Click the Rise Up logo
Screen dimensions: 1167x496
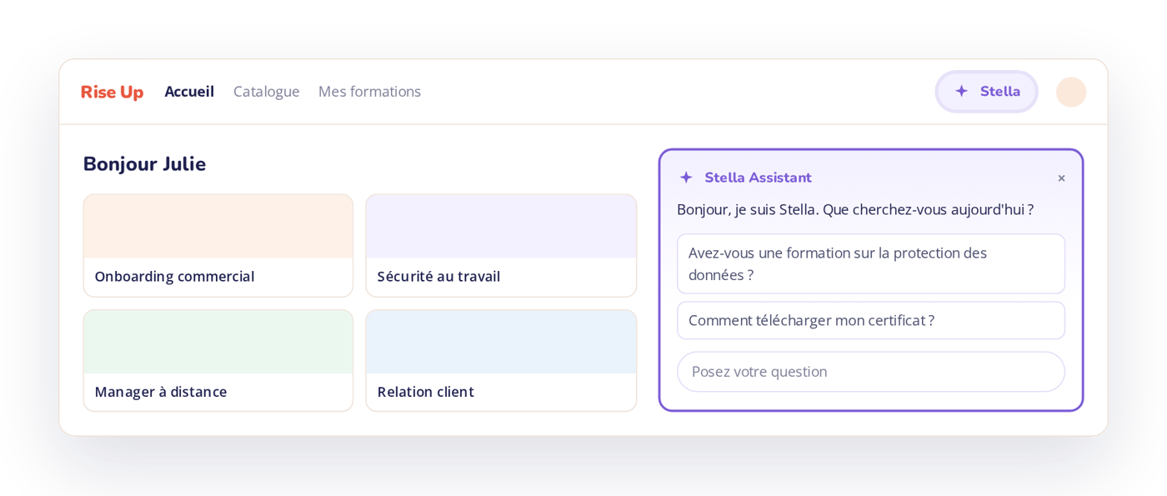112,92
